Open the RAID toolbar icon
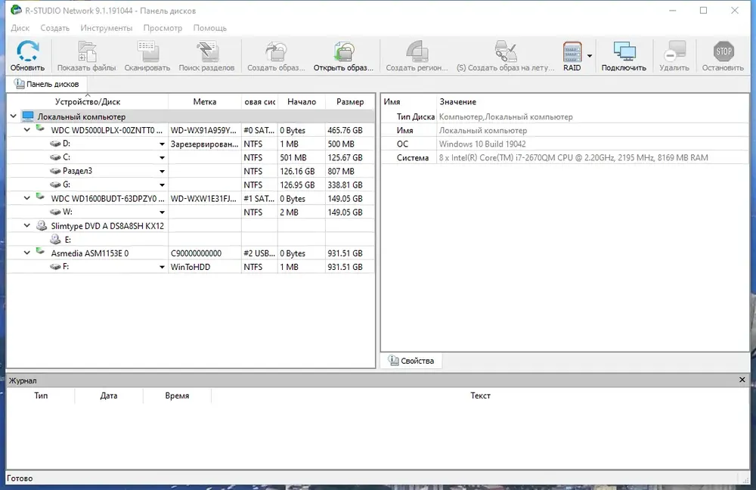Image resolution: width=756 pixels, height=490 pixels. tap(572, 51)
